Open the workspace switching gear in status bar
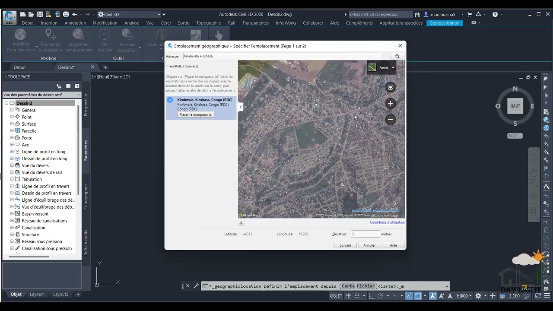Viewport: 553px width, 311px height. pyautogui.click(x=478, y=296)
